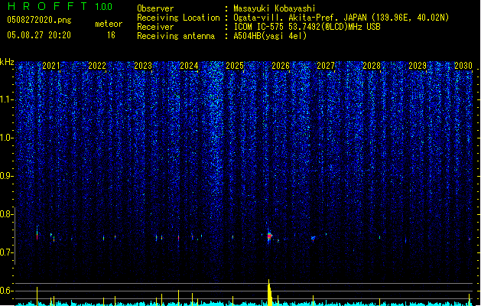The width and height of the screenshot is (481, 306).
Task: Click the 2030 time axis marker
Action: (463, 65)
